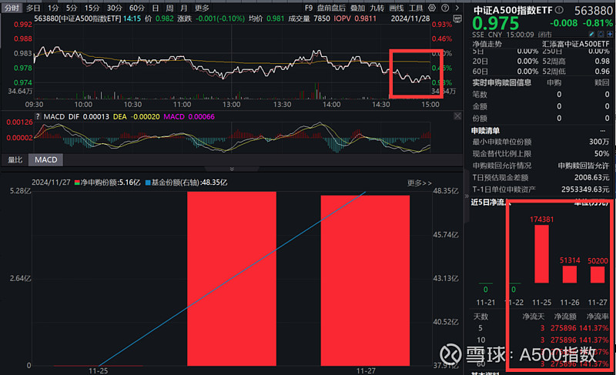The height and width of the screenshot is (375, 616).
Task: Select the 1分 period tab
Action: pyautogui.click(x=53, y=8)
